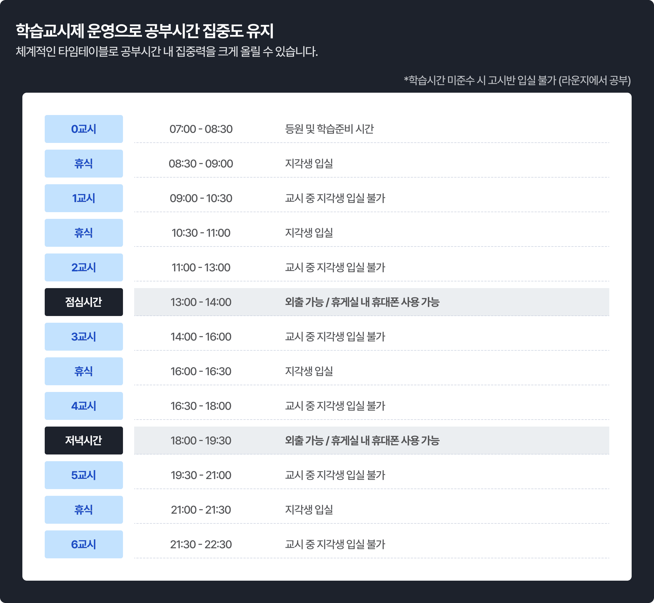Click the heading 학습교시제 운영으로 공부시간 집중도 유지
Image resolution: width=654 pixels, height=603 pixels.
tap(145, 31)
